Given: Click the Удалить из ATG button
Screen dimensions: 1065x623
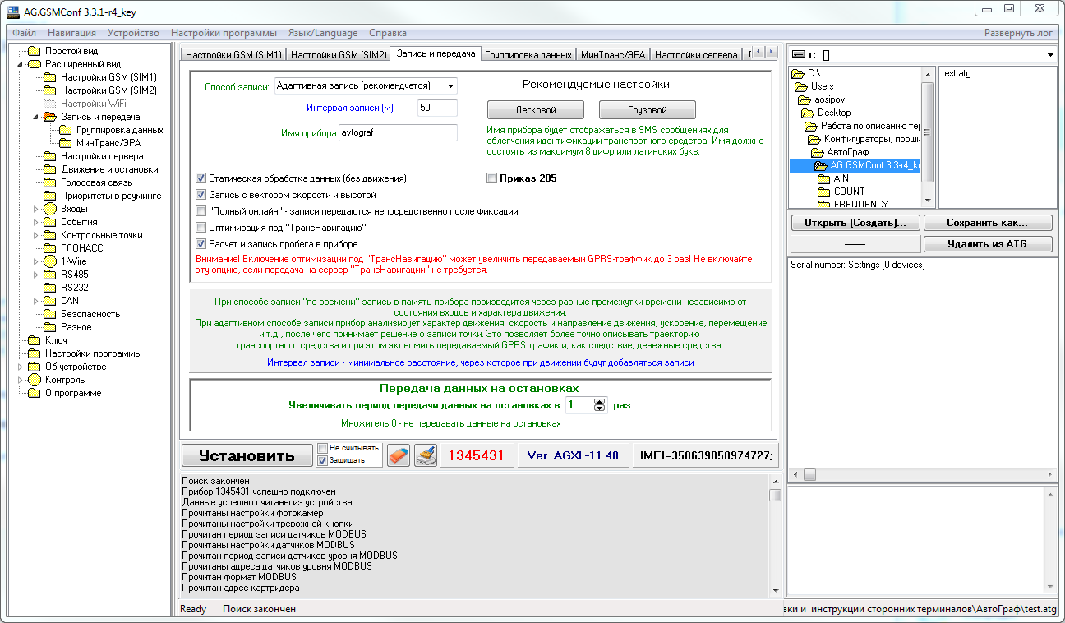Looking at the screenshot, I should point(988,243).
